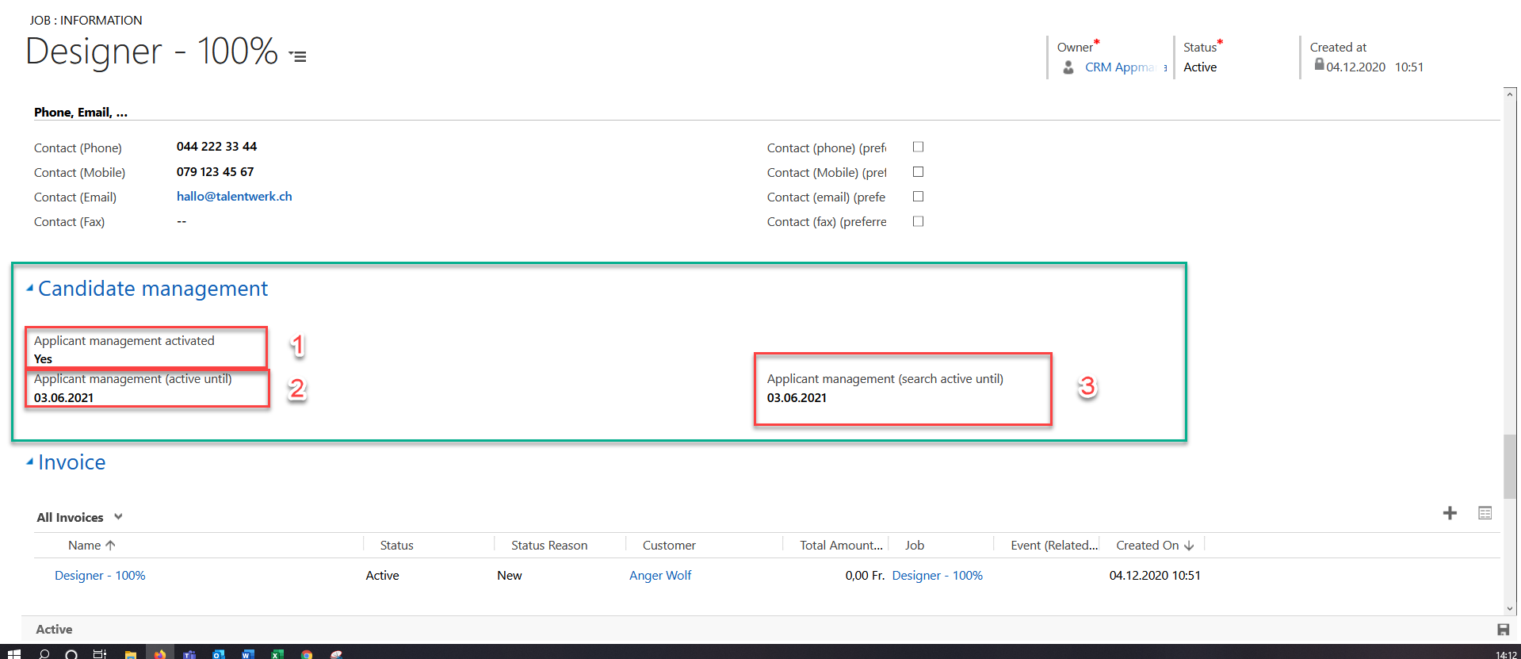Open the Designer - 100% invoice name link
1521x659 pixels.
coord(100,576)
